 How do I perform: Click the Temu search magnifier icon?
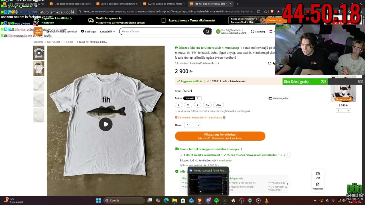(x=207, y=31)
